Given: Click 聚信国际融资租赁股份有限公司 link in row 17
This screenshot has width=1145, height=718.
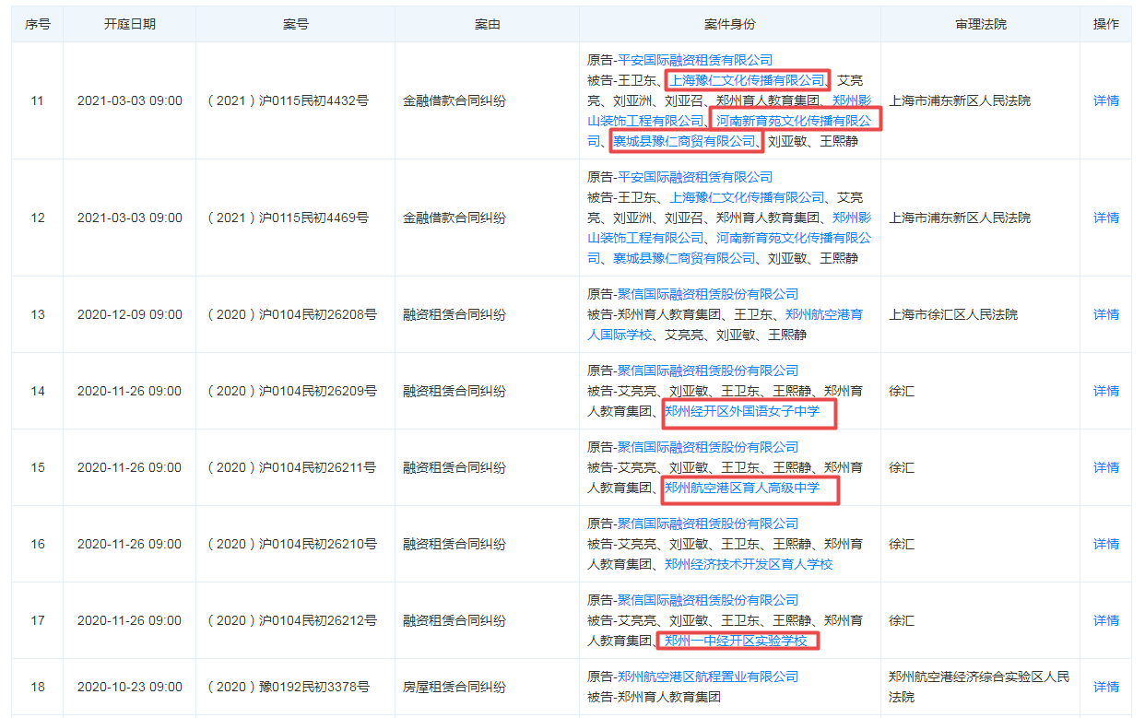Looking at the screenshot, I should (708, 600).
